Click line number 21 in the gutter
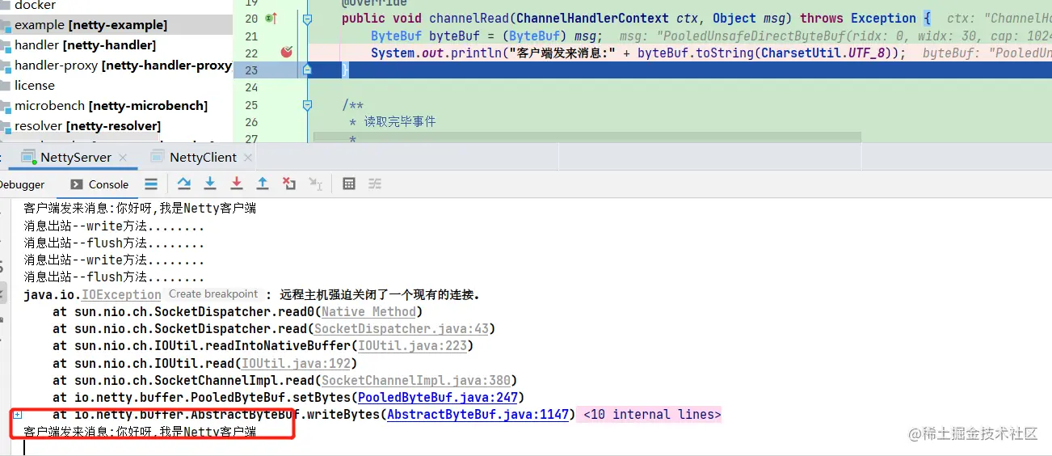The height and width of the screenshot is (456, 1052). point(251,36)
